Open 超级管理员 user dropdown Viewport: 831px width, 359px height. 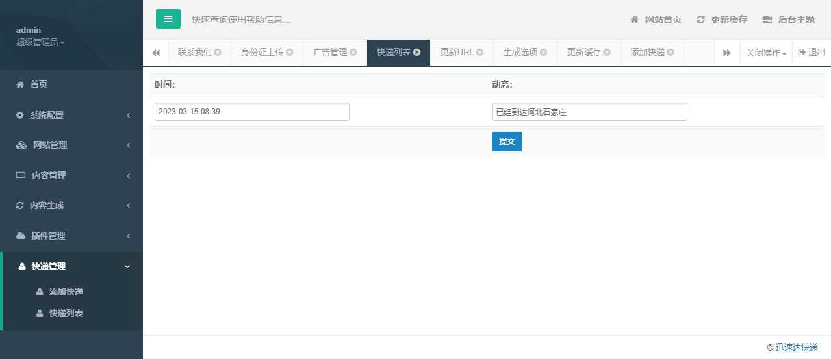[x=40, y=42]
